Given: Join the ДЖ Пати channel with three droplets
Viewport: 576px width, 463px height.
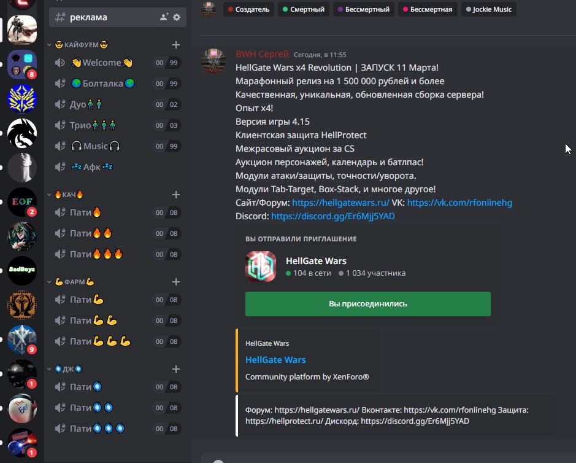Looking at the screenshot, I should (x=118, y=429).
